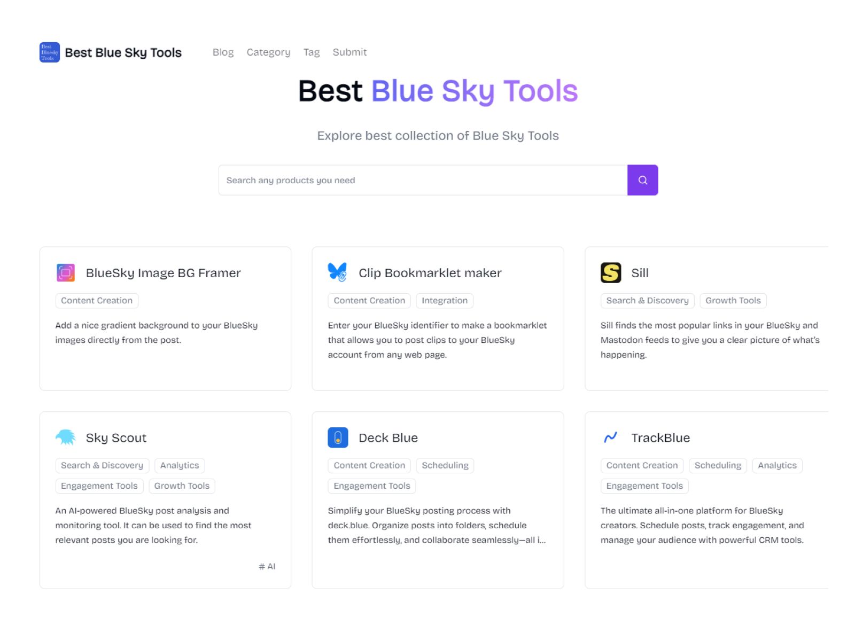Click the Clip Bookmarklet maker butterfly icon
The width and height of the screenshot is (855, 641).
[337, 272]
